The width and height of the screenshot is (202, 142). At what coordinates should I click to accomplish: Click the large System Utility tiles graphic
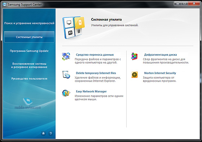[74, 27]
